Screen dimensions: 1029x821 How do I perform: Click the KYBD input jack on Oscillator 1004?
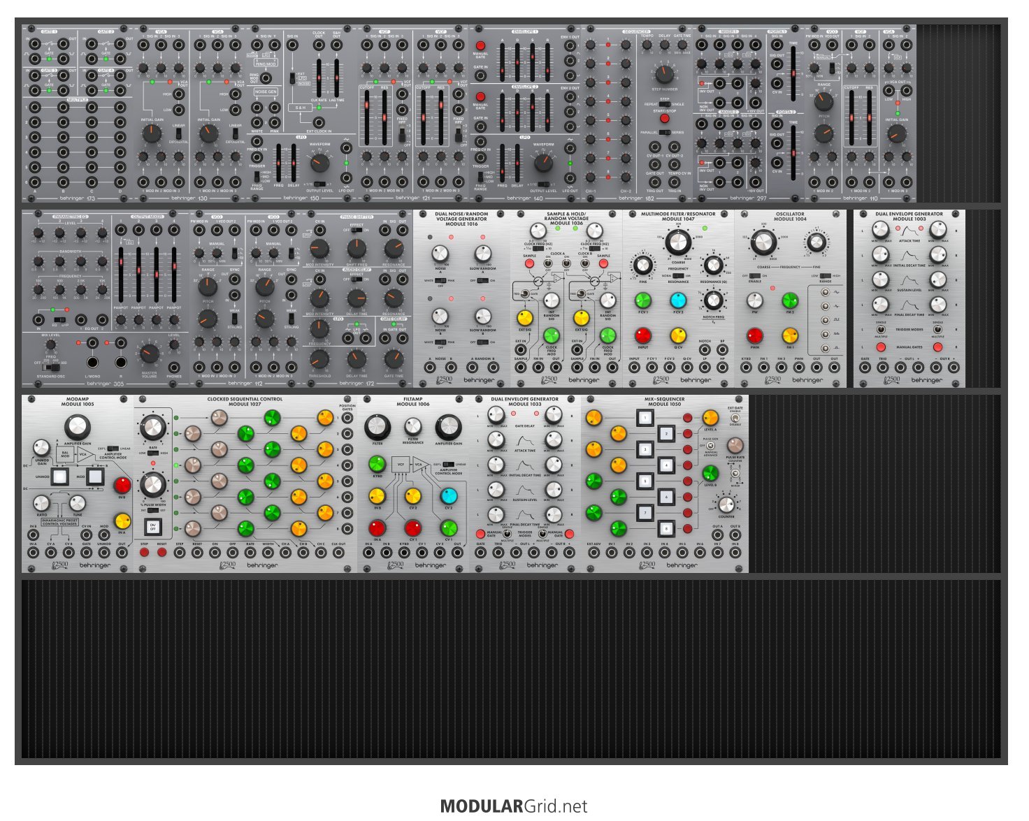(747, 367)
